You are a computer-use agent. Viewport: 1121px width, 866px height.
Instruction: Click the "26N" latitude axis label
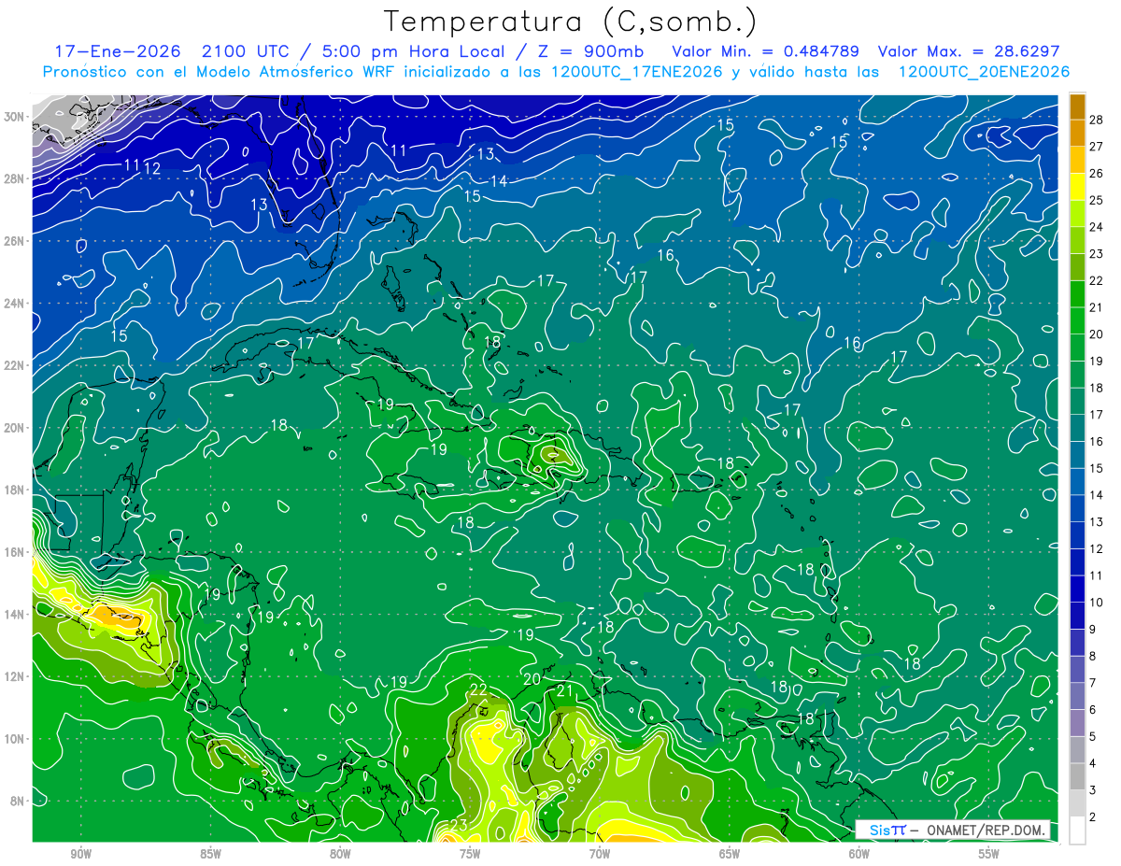pos(16,241)
